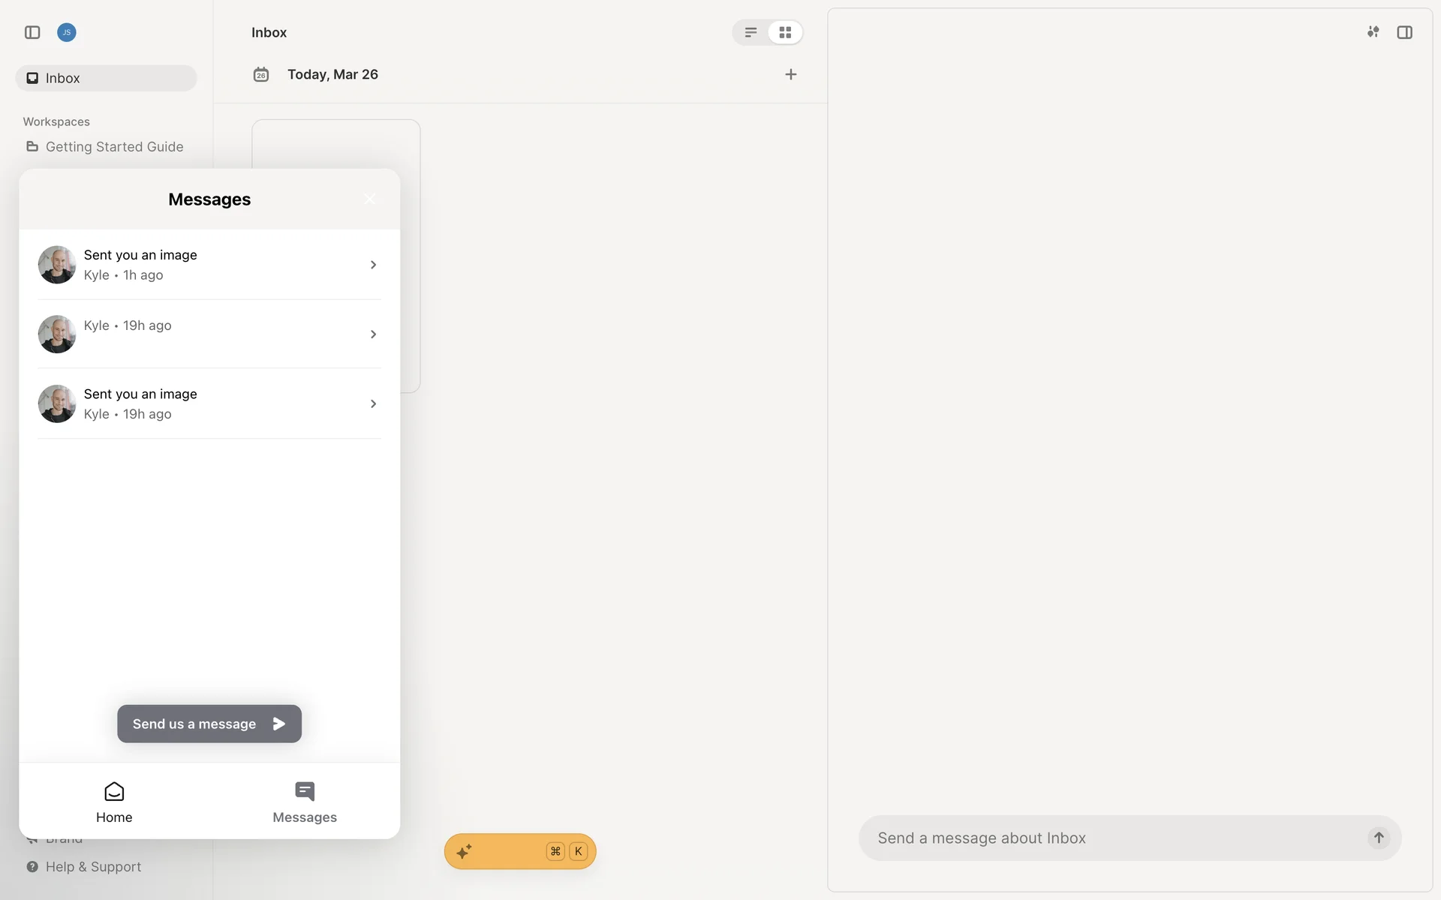Image resolution: width=1441 pixels, height=900 pixels.
Task: Click the JS user avatar
Action: (x=67, y=32)
